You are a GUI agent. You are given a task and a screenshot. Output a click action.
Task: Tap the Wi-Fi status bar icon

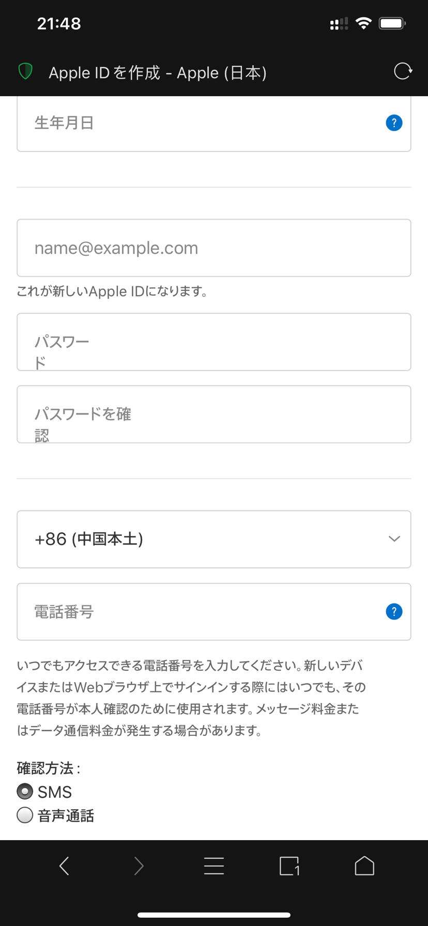point(364,23)
